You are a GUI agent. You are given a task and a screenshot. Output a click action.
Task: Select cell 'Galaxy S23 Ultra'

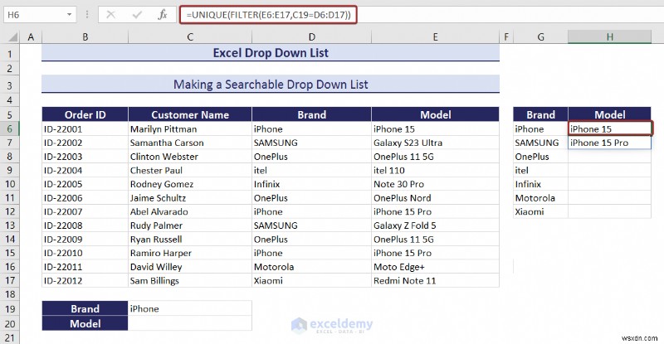[435, 143]
